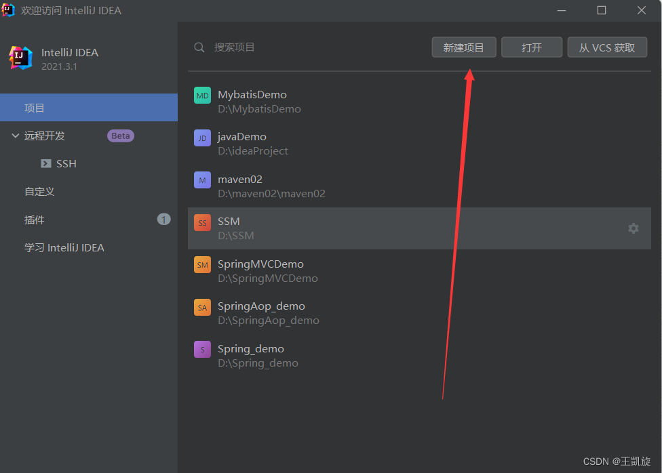Click the path D:\ideaProject
The width and height of the screenshot is (662, 473).
coord(253,151)
